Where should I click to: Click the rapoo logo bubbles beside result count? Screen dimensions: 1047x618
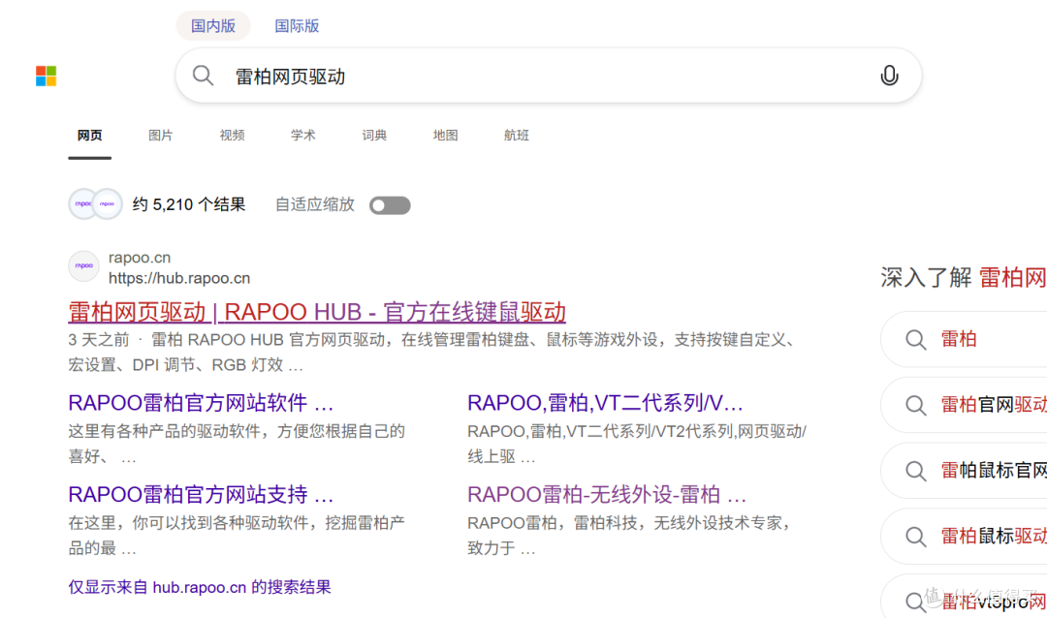[95, 203]
